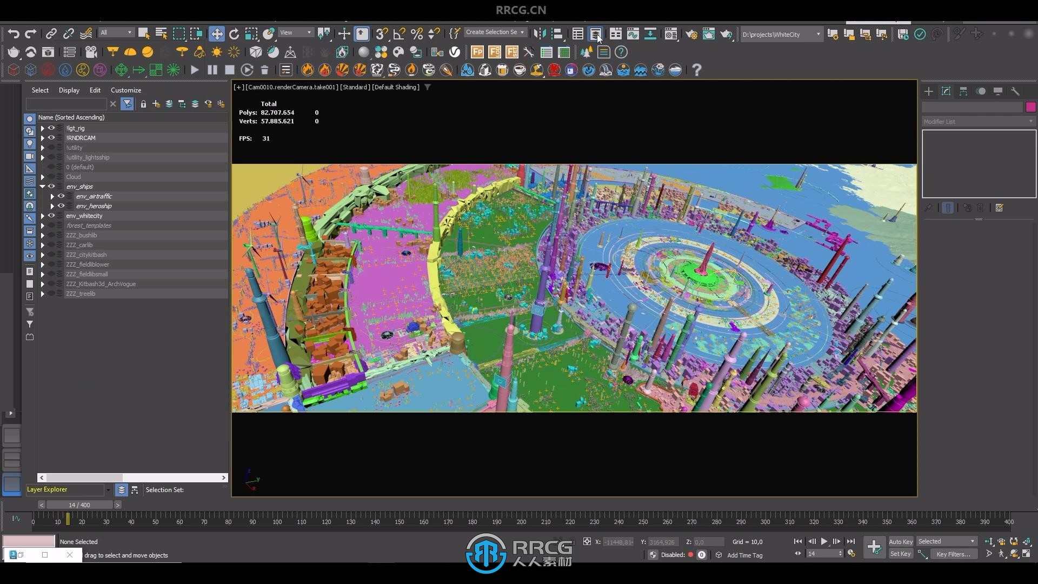Toggle Percent Snap
This screenshot has height=584, width=1038.
point(416,34)
